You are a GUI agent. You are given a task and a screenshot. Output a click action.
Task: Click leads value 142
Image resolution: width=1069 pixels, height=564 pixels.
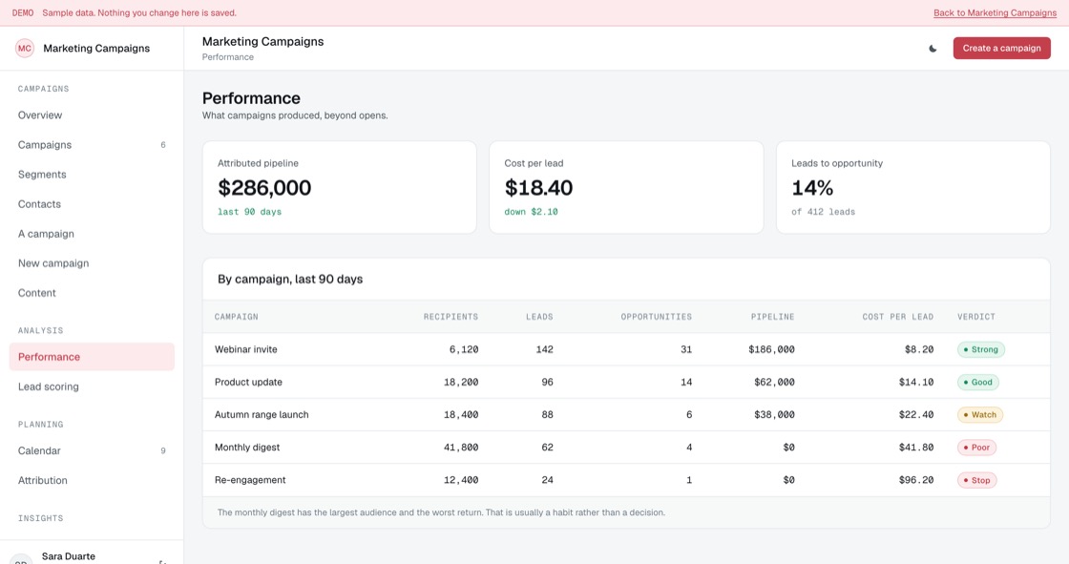click(x=545, y=350)
